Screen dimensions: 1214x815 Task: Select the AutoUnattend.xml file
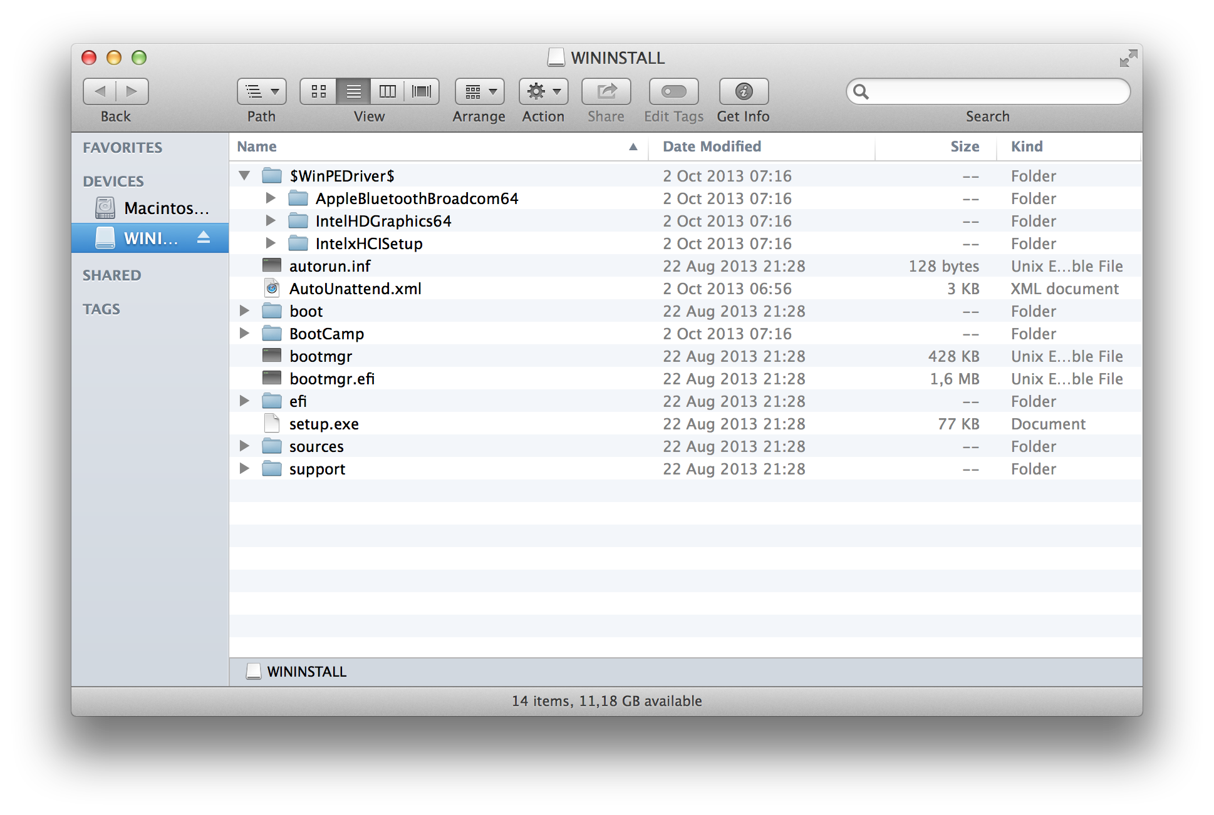pos(355,289)
